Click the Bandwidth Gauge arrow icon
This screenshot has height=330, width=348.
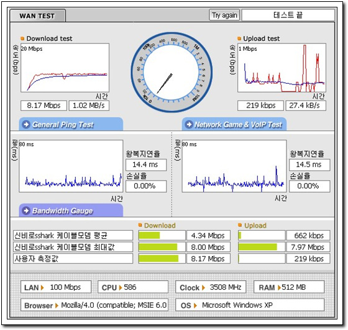pos(26,211)
